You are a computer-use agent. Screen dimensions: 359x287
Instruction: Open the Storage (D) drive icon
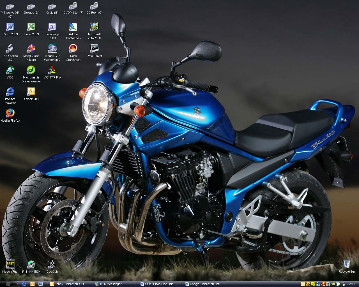coord(31,9)
